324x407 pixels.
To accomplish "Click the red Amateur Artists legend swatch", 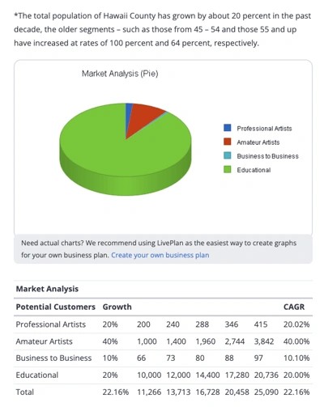I will click(228, 142).
